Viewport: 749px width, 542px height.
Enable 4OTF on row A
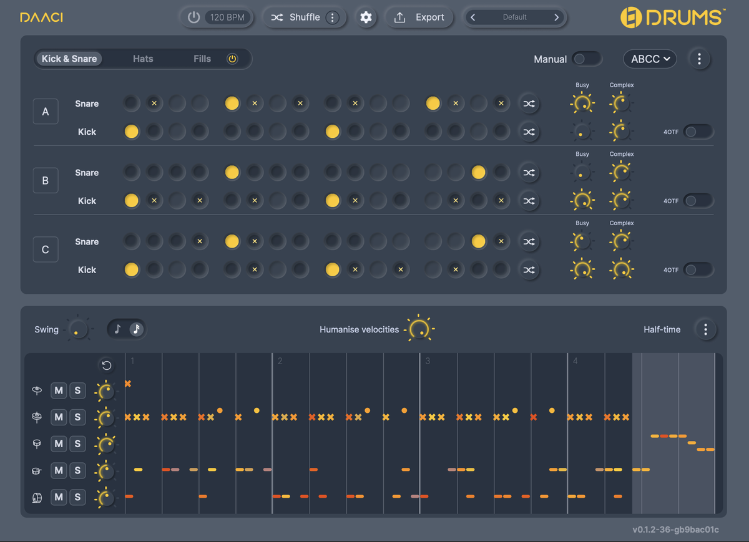[x=697, y=132]
